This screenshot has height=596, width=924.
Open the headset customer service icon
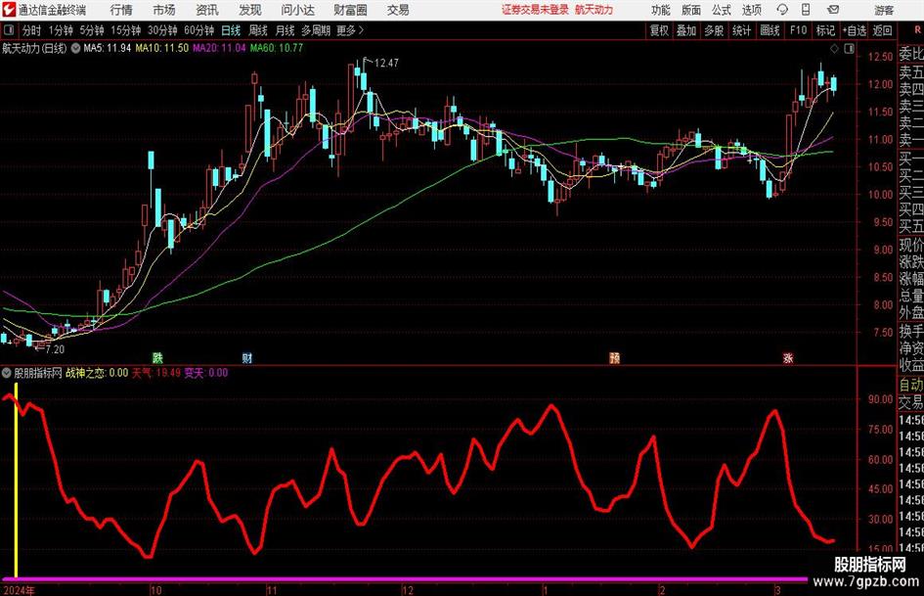click(782, 10)
